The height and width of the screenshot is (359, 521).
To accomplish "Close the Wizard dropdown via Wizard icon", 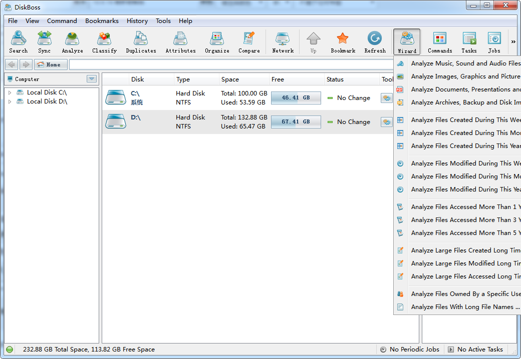I will pos(407,42).
